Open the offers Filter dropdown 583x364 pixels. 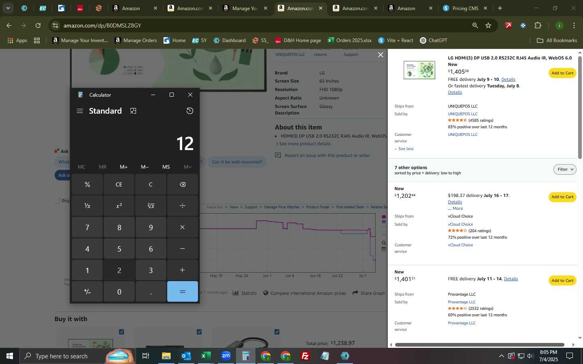tap(565, 169)
